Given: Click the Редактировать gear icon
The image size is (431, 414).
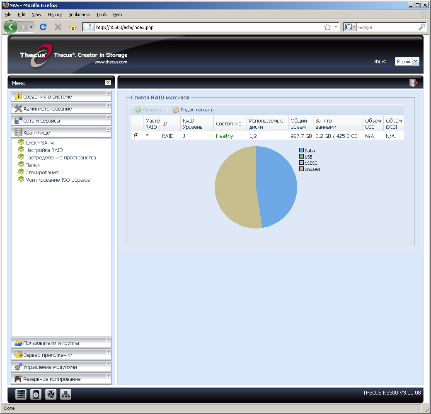Looking at the screenshot, I should coord(176,110).
